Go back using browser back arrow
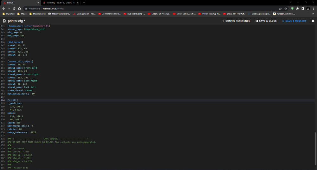Image resolution: width=317 pixels, height=170 pixels. (3, 9)
